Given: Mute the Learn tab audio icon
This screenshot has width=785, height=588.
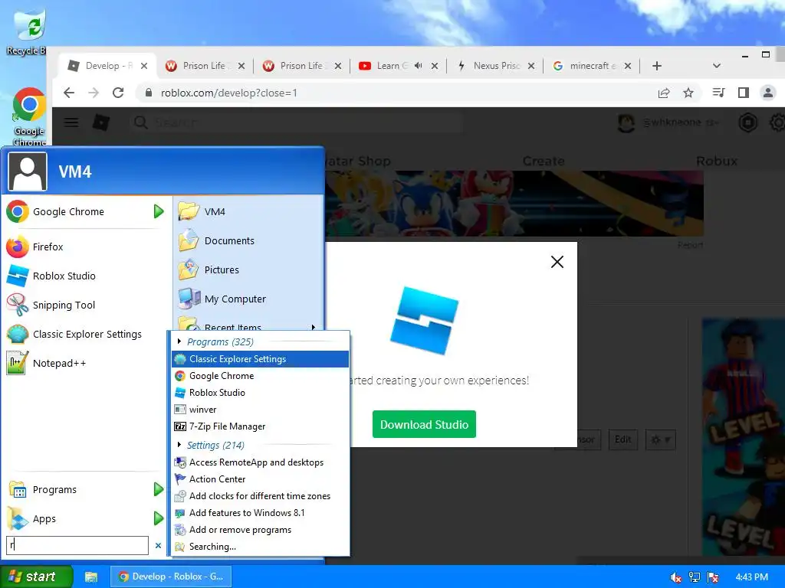Looking at the screenshot, I should 419,66.
